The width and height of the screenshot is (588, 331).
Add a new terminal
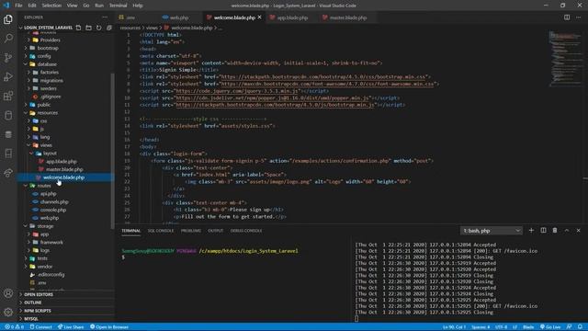point(531,231)
